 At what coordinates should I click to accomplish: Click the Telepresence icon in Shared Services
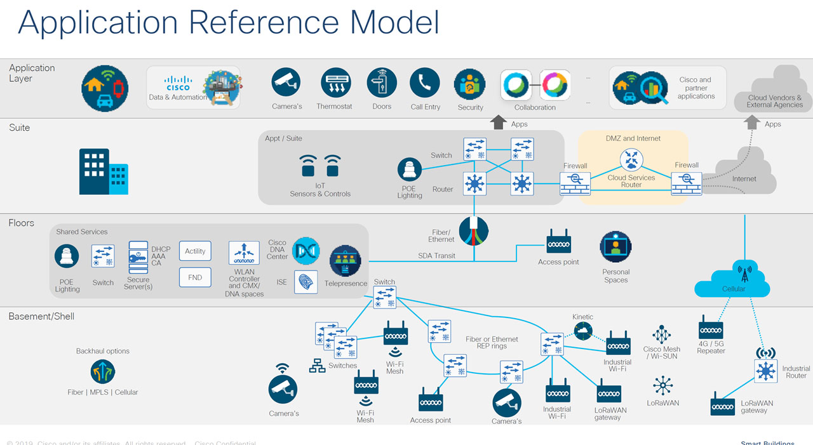pyautogui.click(x=346, y=259)
